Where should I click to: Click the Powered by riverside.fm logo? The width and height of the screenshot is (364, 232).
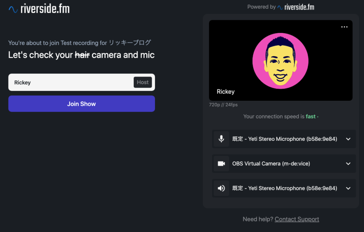coord(295,7)
